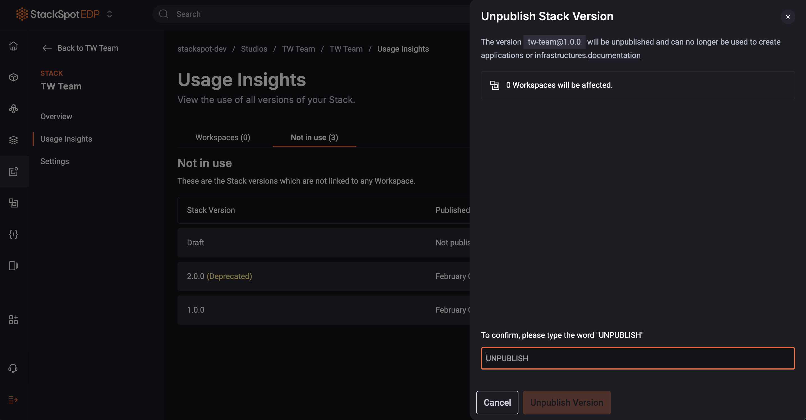Select the Not in use (3) tab

pyautogui.click(x=314, y=137)
